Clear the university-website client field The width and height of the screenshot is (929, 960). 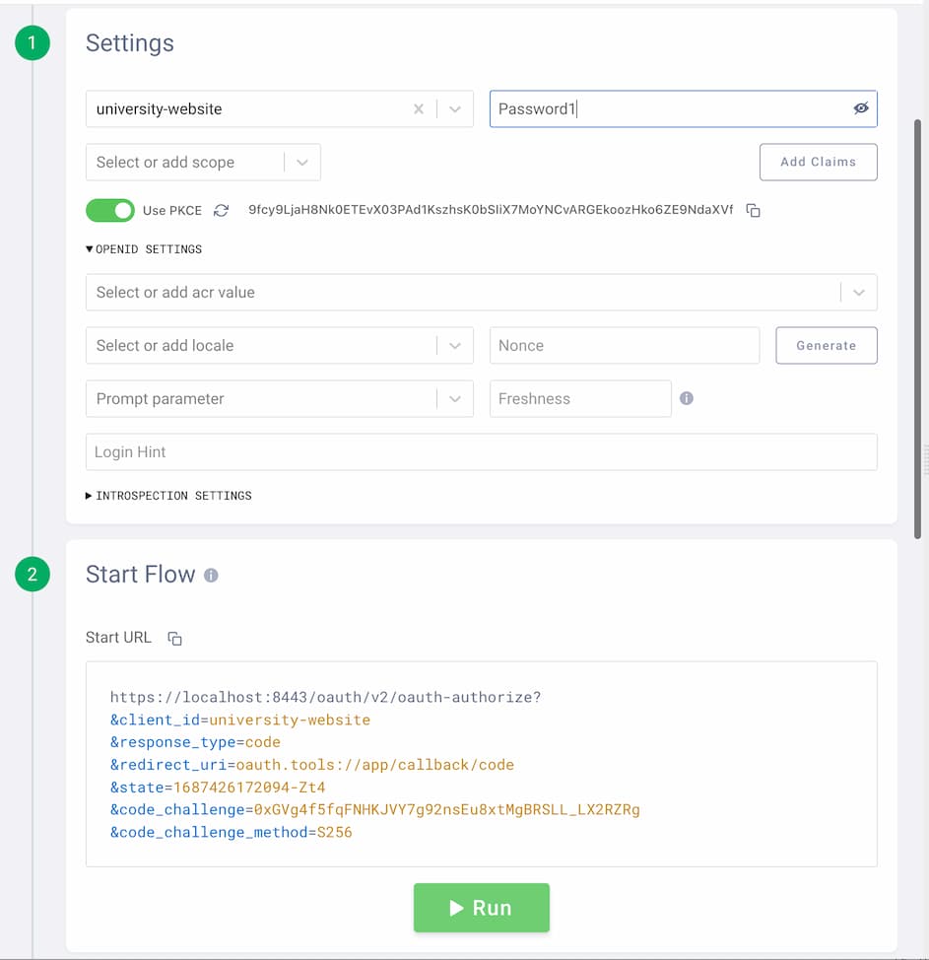pyautogui.click(x=418, y=108)
